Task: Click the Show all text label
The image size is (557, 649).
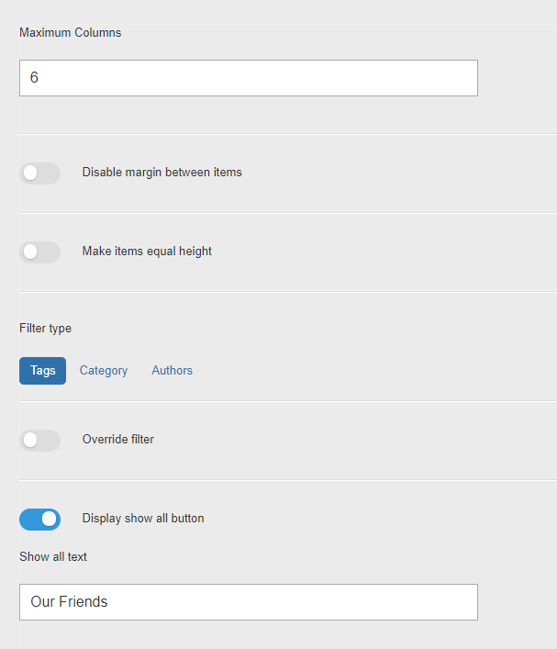Action: point(53,556)
